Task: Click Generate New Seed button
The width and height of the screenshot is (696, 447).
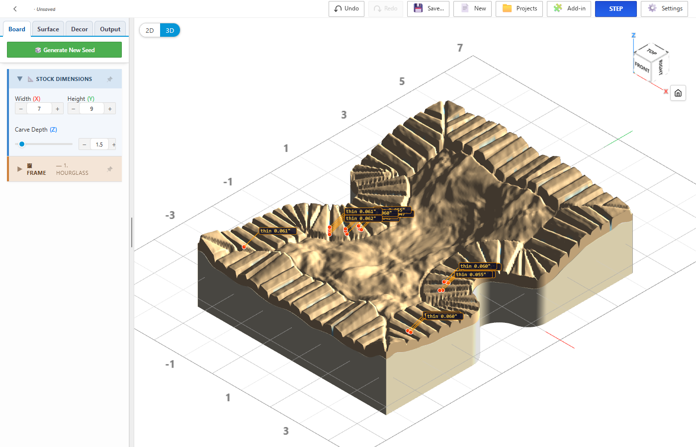Action: pyautogui.click(x=64, y=50)
